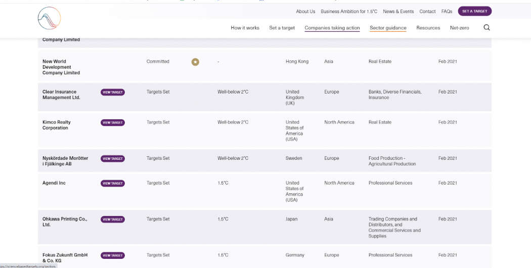View target for Clear Insurance Management Ltd.
This screenshot has height=268, width=531.
click(112, 92)
